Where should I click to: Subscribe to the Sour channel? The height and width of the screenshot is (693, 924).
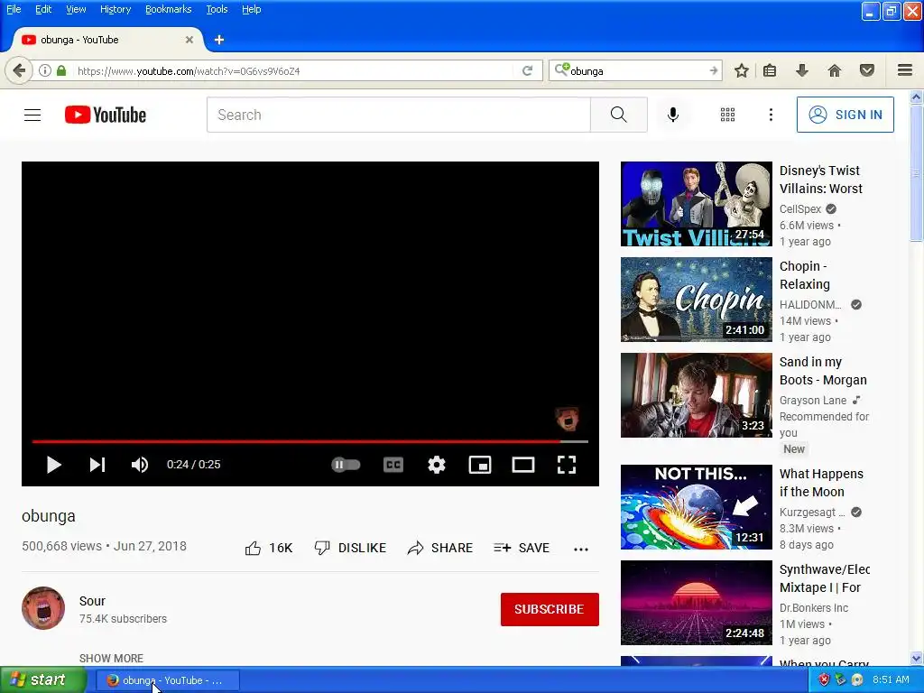[x=550, y=609]
